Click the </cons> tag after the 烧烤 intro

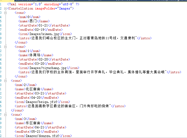(x=17, y=110)
